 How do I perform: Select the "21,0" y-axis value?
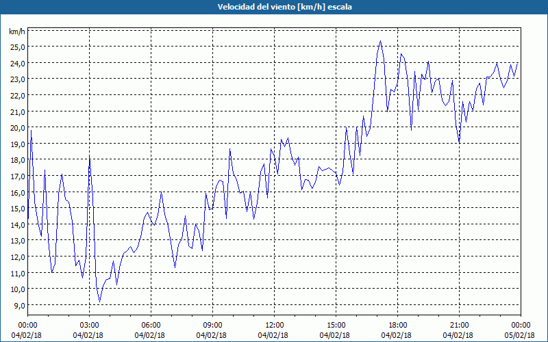[18, 111]
